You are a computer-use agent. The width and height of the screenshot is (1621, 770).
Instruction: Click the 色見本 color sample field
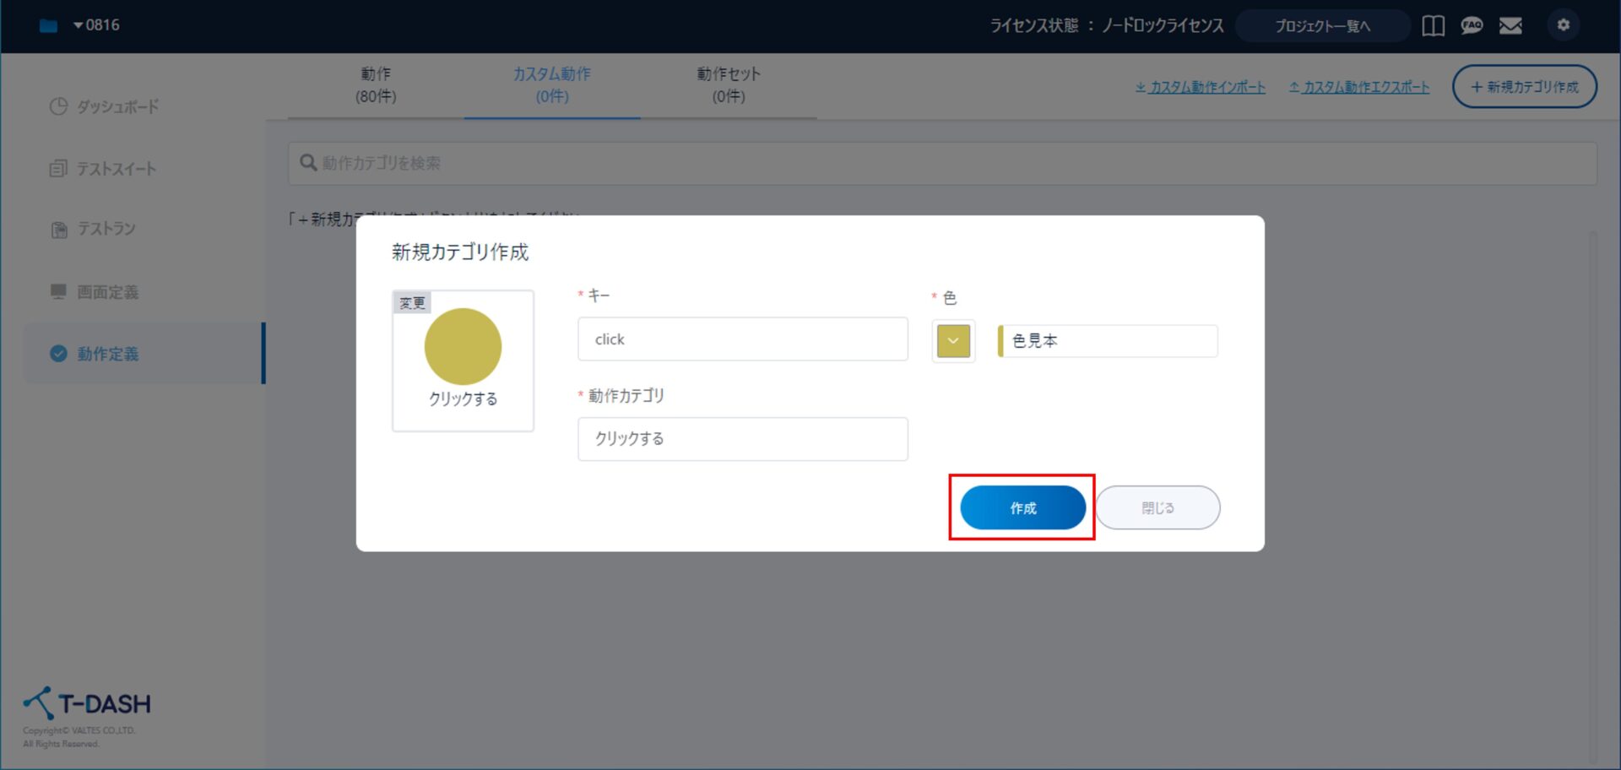tap(1108, 341)
